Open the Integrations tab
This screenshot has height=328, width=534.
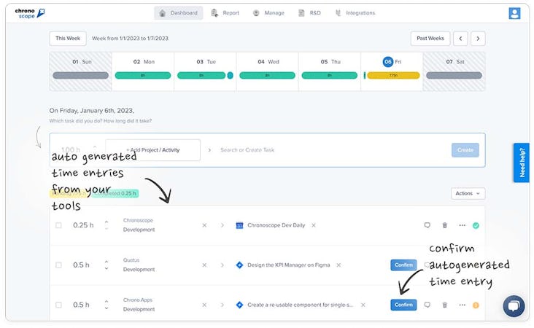click(x=355, y=13)
